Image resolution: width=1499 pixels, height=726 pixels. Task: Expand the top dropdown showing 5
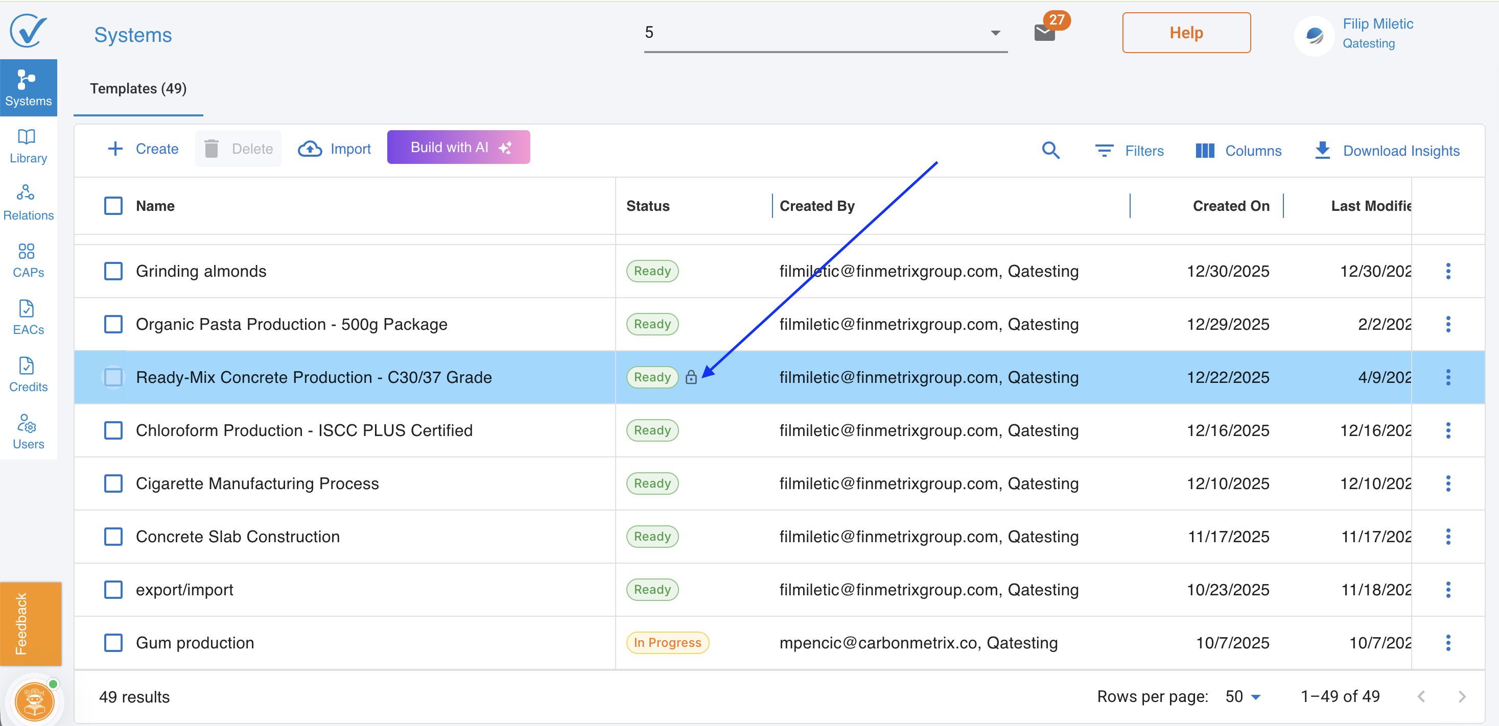tap(995, 33)
